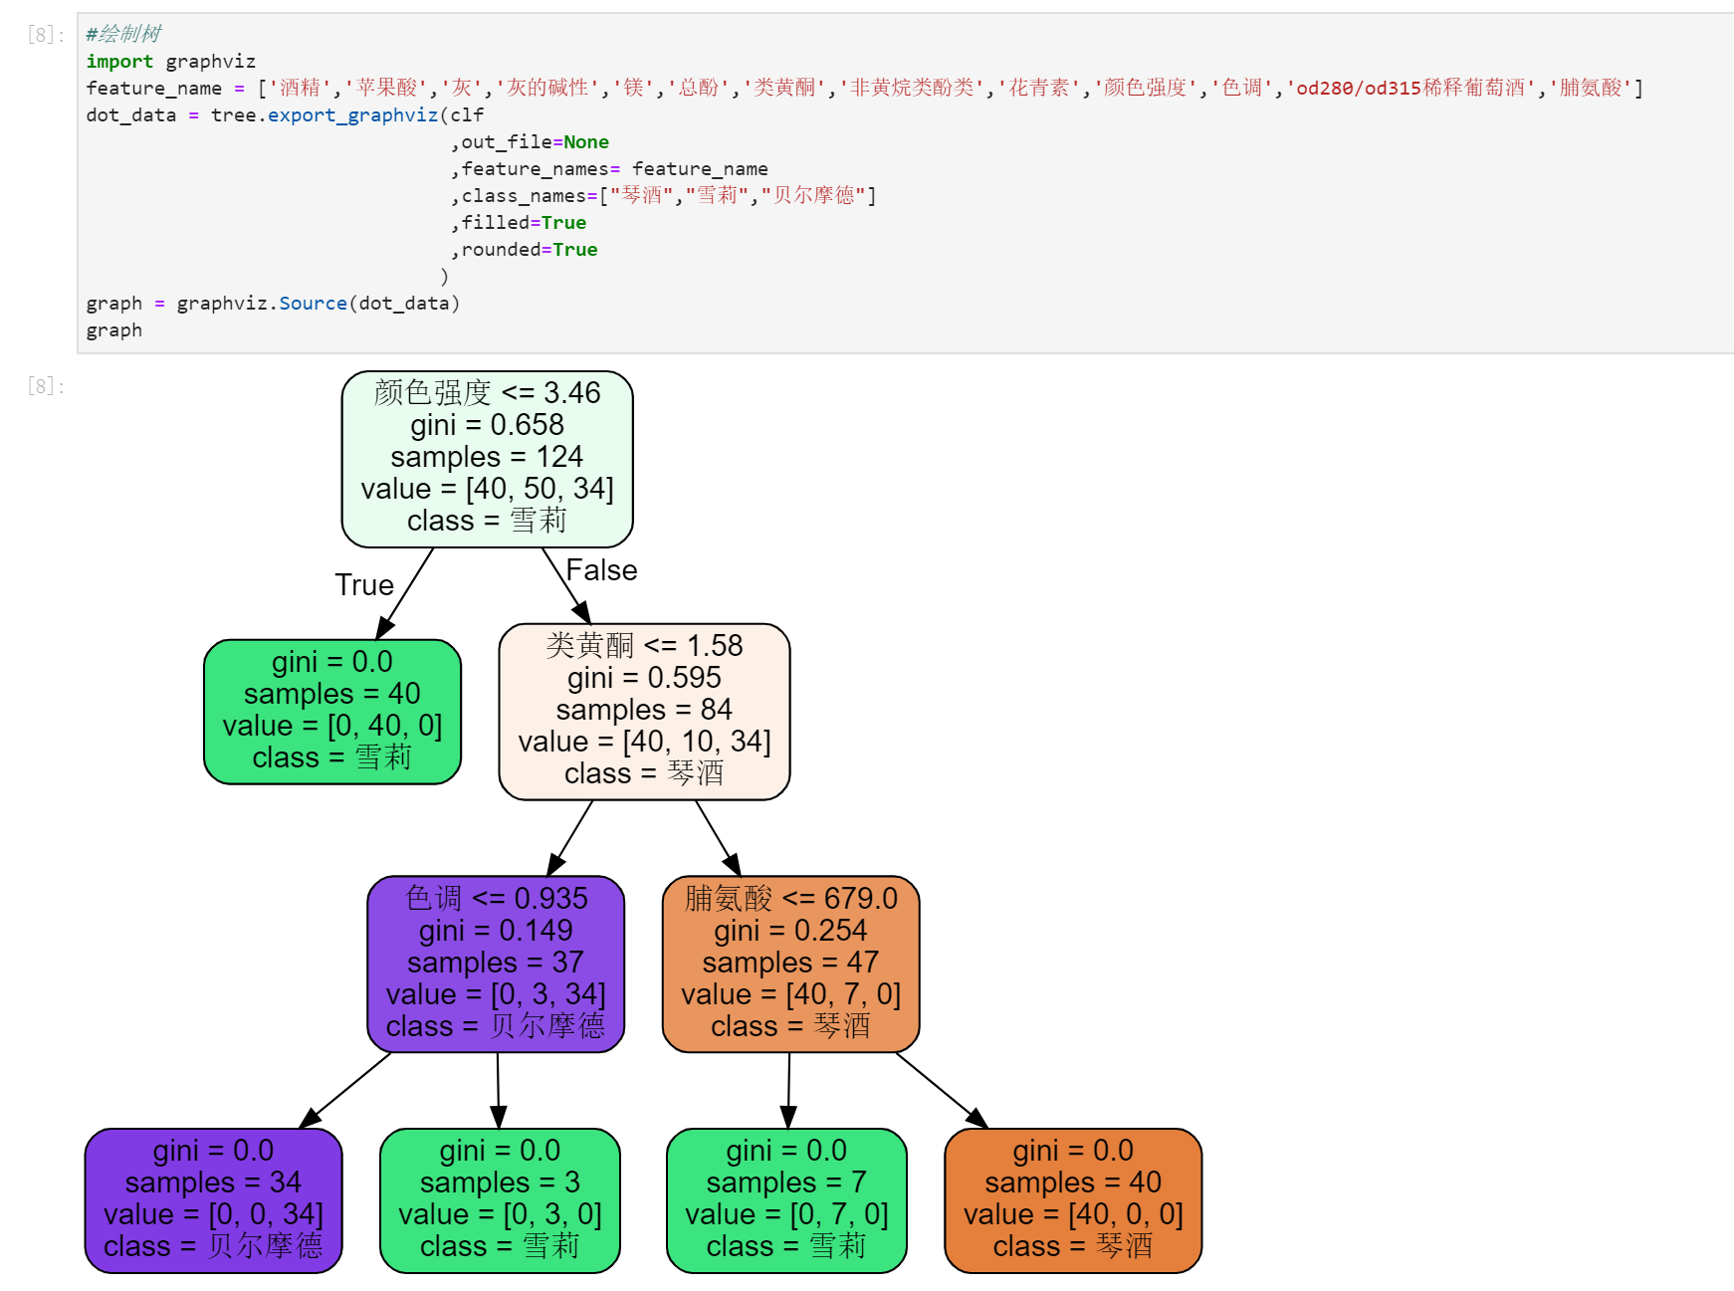This screenshot has width=1734, height=1291.
Task: Click the orange 脯氨酸 <= 679.0 node
Action: pos(791,962)
